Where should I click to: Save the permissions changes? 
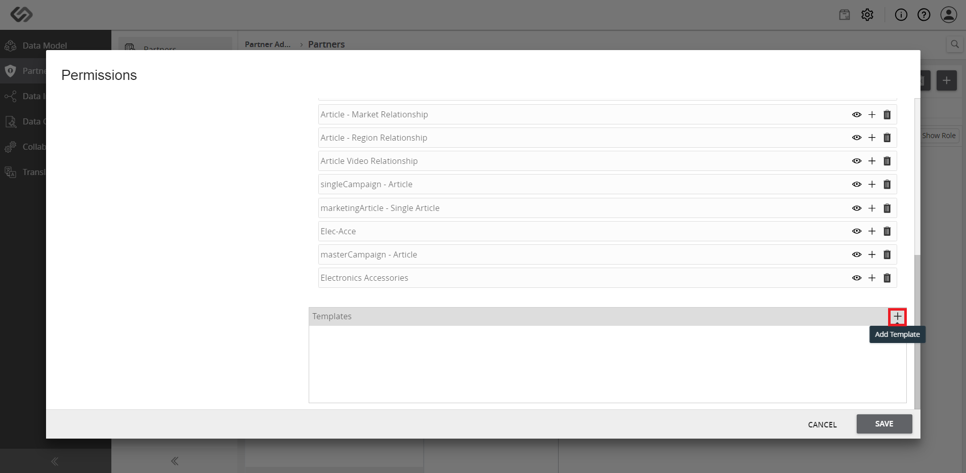[x=884, y=424]
